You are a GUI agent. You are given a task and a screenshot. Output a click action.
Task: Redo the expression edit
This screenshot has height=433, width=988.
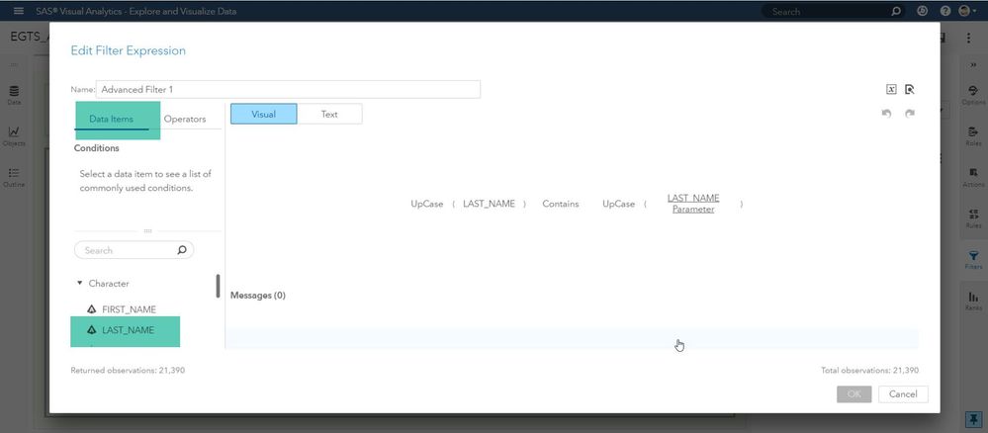pyautogui.click(x=909, y=114)
